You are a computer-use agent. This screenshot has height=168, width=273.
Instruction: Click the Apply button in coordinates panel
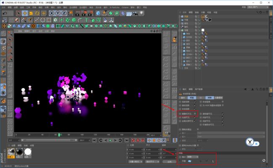click(169, 162)
